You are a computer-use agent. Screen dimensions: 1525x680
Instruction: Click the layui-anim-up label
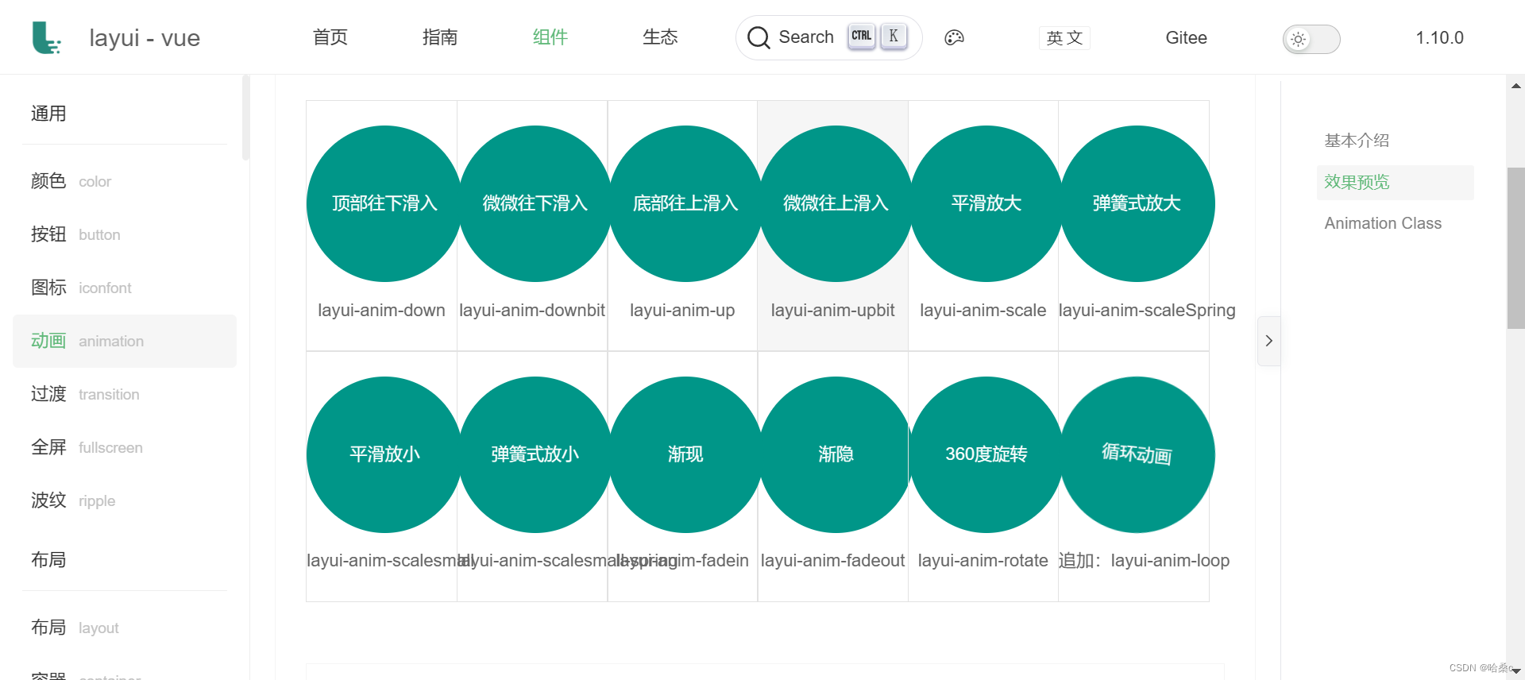[x=682, y=310]
